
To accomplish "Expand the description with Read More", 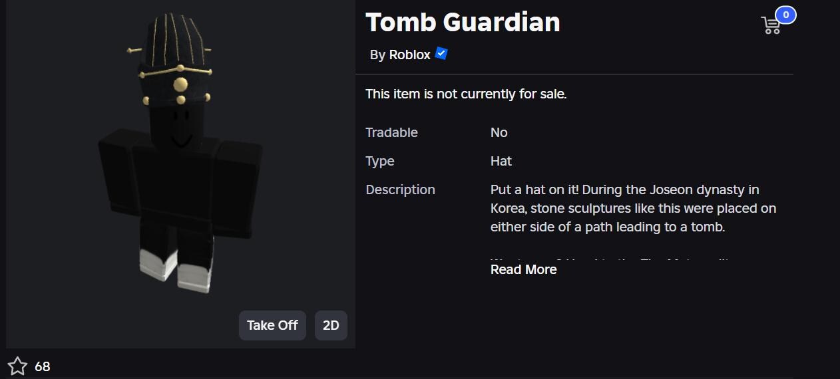I will pos(523,269).
